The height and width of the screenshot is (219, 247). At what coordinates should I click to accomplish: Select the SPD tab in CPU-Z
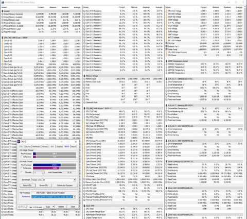[x=52, y=147]
